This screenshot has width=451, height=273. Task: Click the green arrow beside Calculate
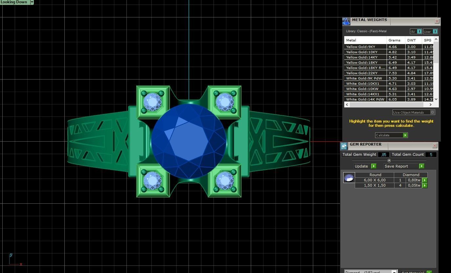[x=405, y=135]
